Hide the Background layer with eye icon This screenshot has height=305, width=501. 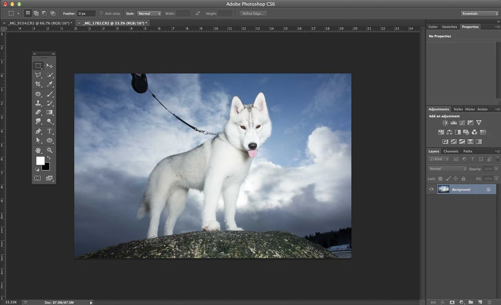pos(431,189)
